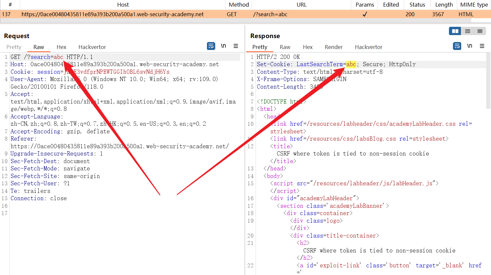This screenshot has width=491, height=275.
Task: Click X-Frame-Options header in response
Action: coord(302,79)
